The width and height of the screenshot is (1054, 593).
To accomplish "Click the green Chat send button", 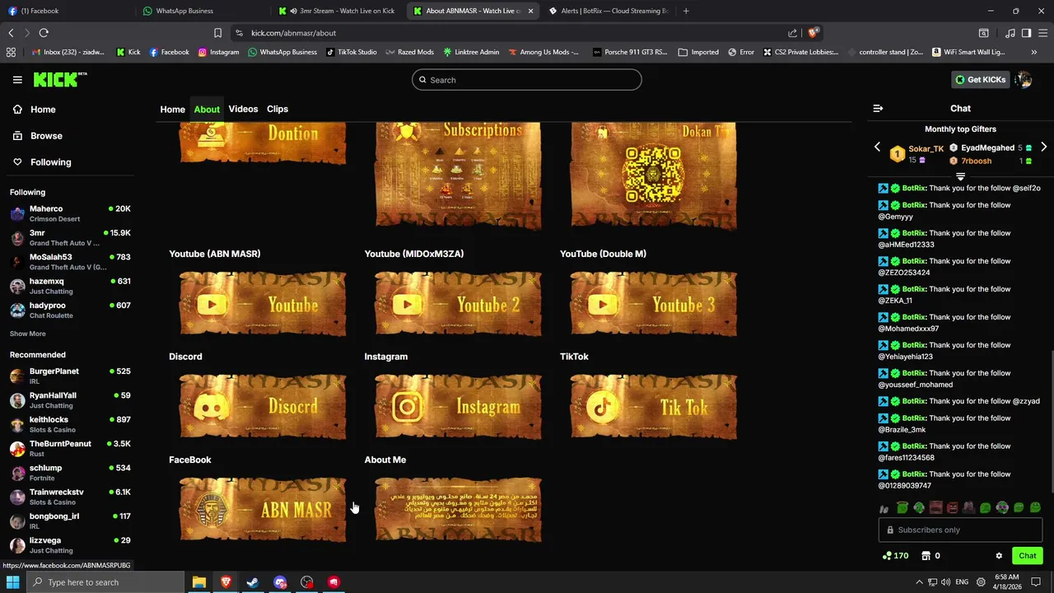I will 1027,556.
